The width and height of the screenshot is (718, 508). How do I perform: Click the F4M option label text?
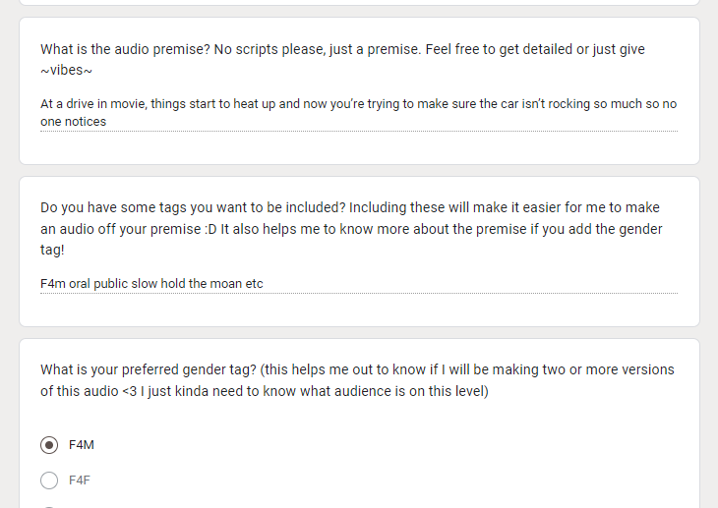[82, 445]
